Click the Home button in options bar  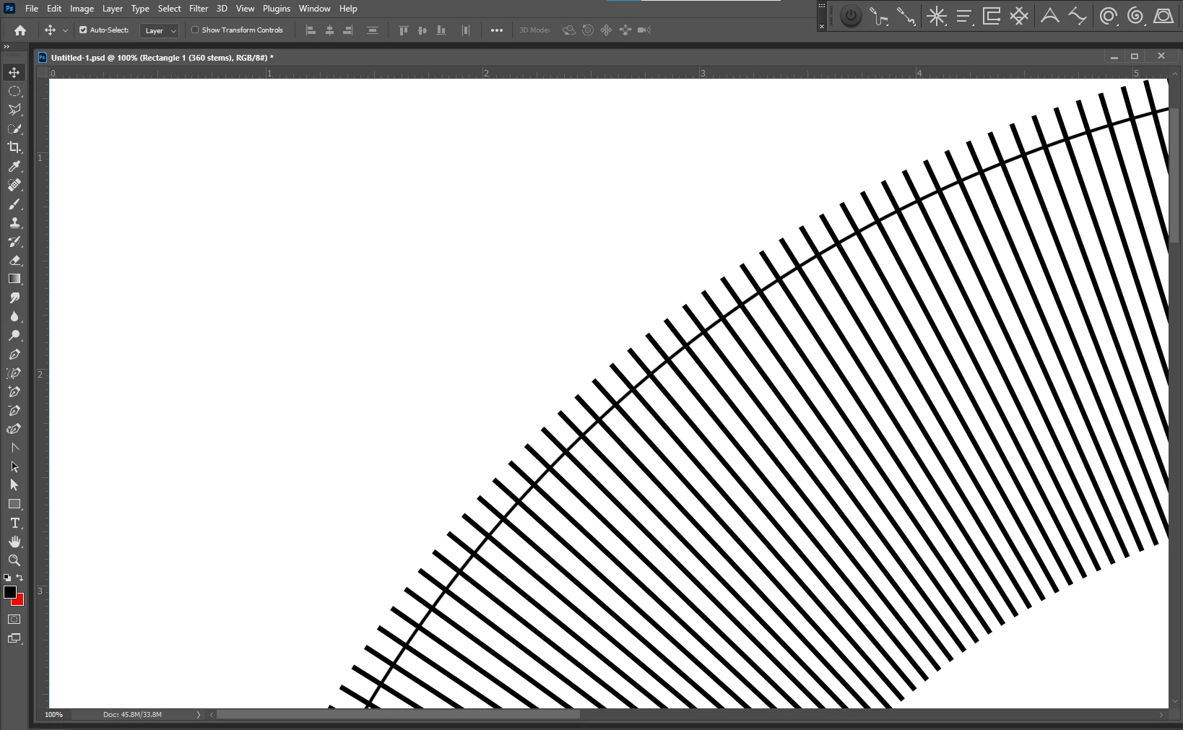tap(20, 30)
